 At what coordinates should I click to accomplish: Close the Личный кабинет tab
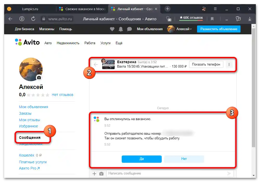[156, 9]
